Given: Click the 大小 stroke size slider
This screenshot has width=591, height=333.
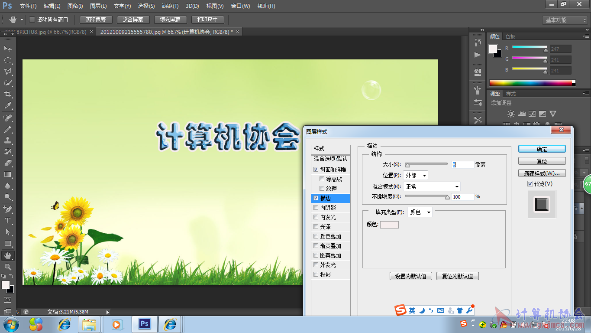Looking at the screenshot, I should coord(426,164).
